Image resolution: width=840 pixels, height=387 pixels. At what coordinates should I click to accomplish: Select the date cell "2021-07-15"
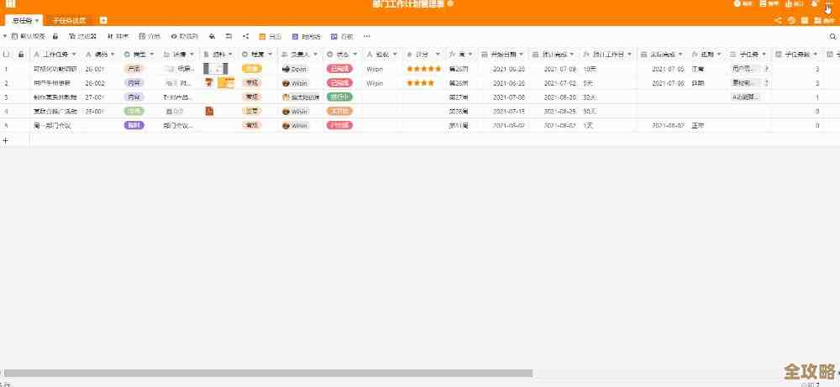pos(508,112)
